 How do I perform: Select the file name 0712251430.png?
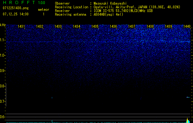pos(16,8)
